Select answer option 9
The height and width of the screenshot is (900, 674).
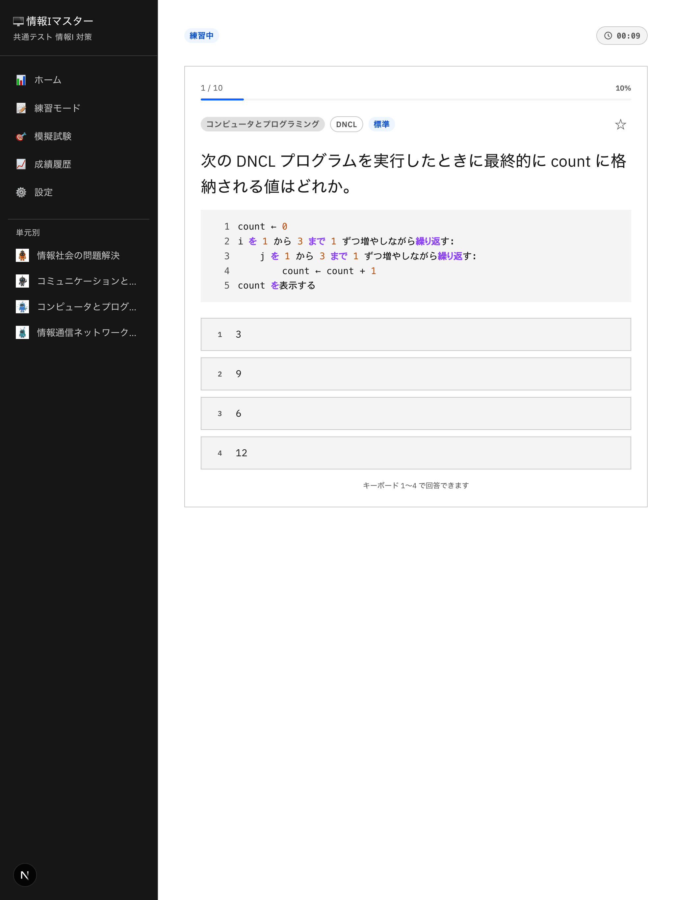click(x=415, y=374)
